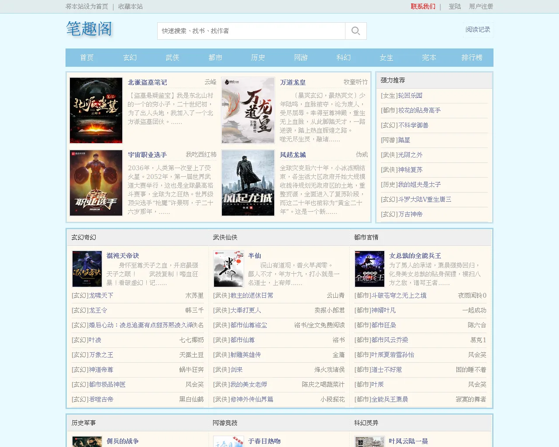559x447 pixels.
Task: Open the 风起龙城 title link
Action: [293, 155]
